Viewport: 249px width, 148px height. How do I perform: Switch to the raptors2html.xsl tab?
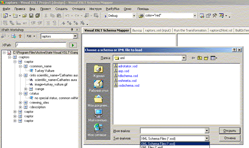pos(221,30)
